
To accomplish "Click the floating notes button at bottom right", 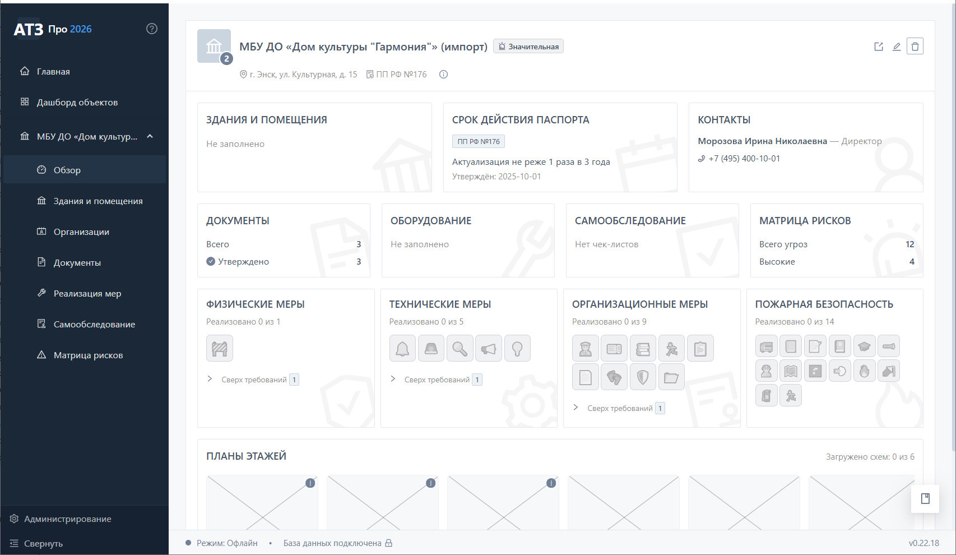I will (x=925, y=498).
